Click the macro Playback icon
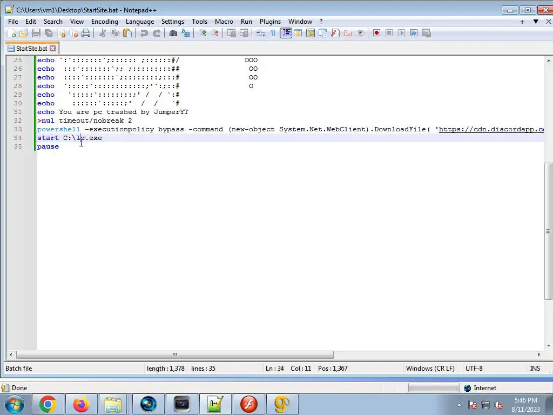This screenshot has width=553, height=415. (x=401, y=33)
